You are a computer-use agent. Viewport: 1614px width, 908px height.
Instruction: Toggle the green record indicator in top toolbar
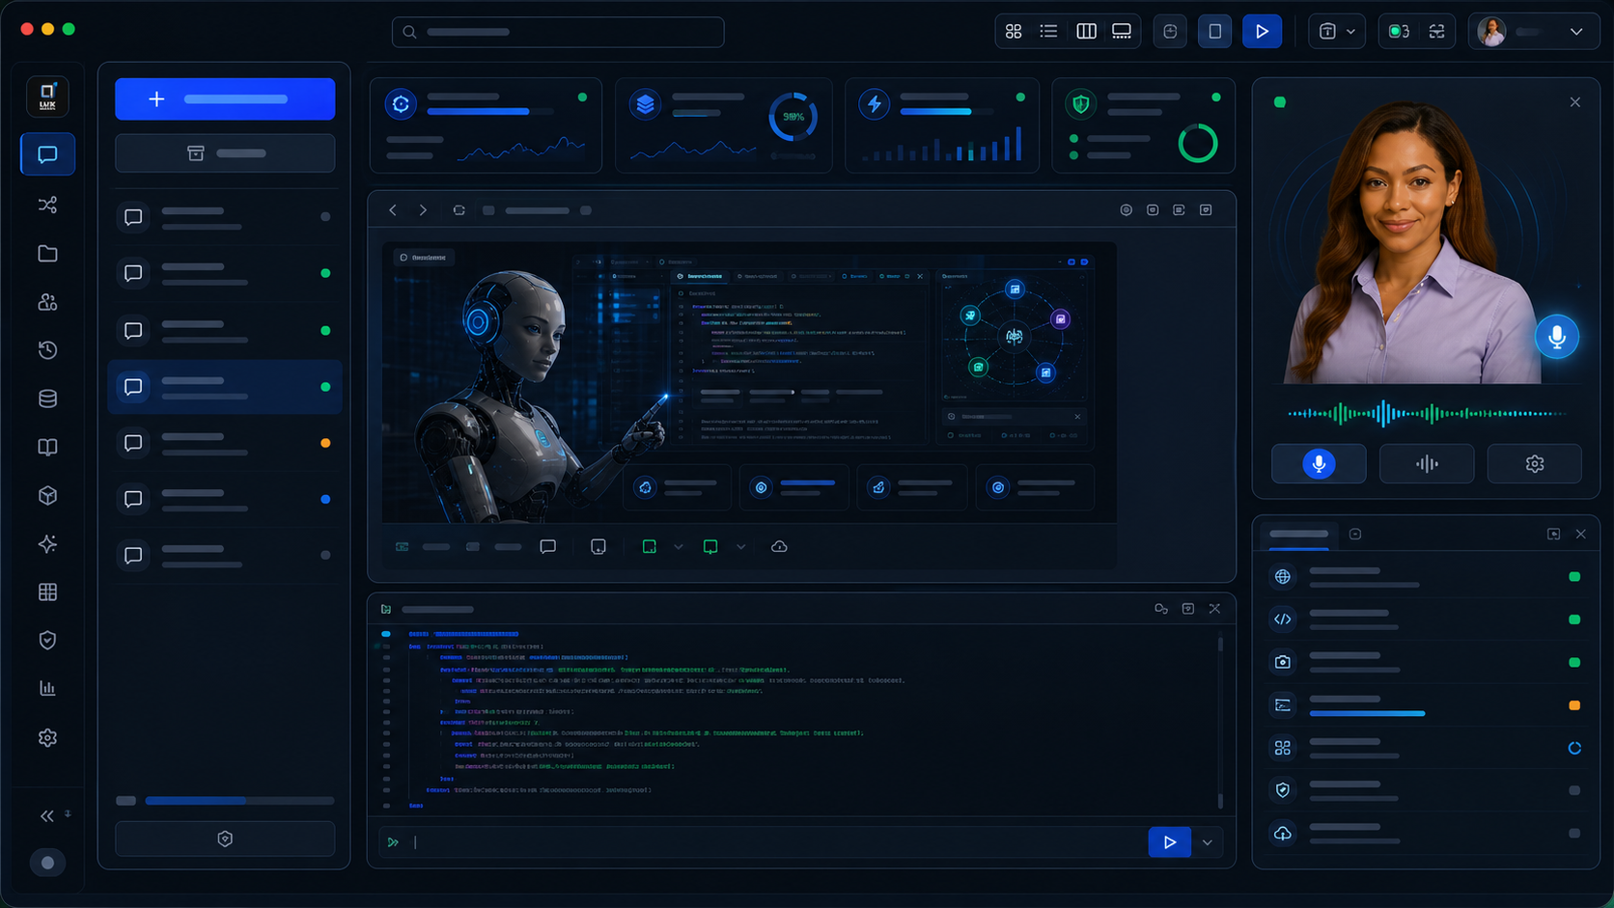[x=1399, y=32]
